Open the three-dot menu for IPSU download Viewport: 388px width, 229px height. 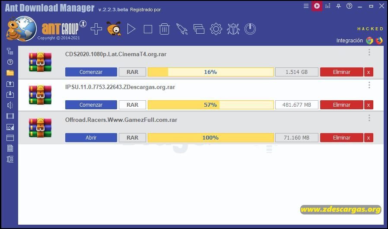[369, 85]
